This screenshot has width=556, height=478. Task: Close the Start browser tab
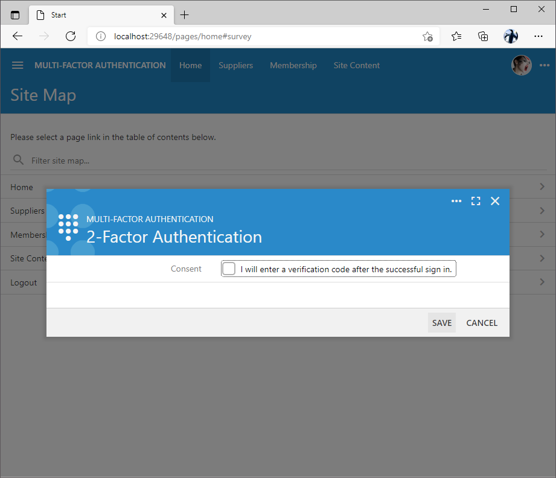click(x=164, y=15)
